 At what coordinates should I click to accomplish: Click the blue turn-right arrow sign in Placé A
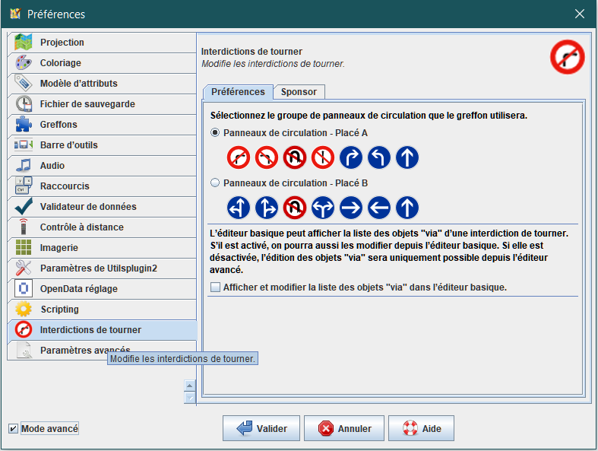(x=351, y=157)
